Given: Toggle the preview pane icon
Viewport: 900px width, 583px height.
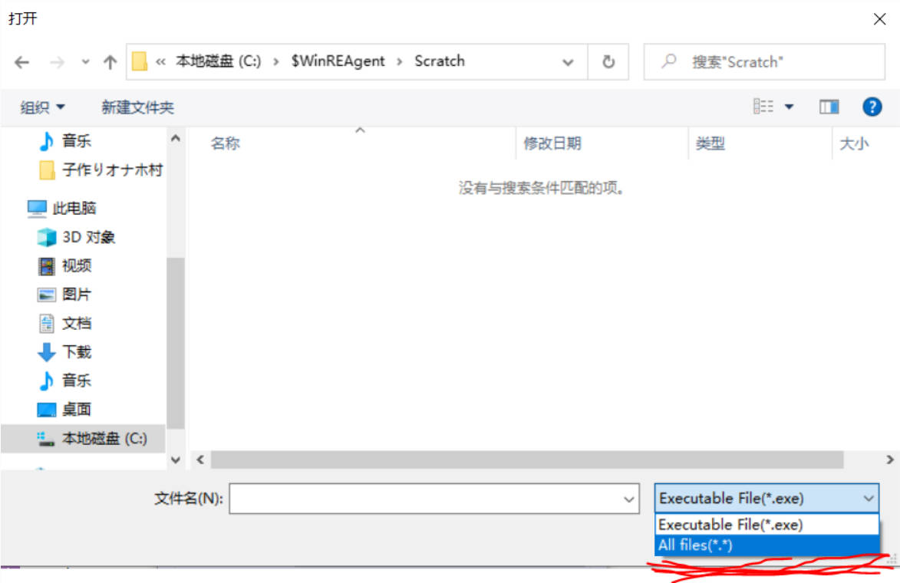Looking at the screenshot, I should (x=829, y=107).
